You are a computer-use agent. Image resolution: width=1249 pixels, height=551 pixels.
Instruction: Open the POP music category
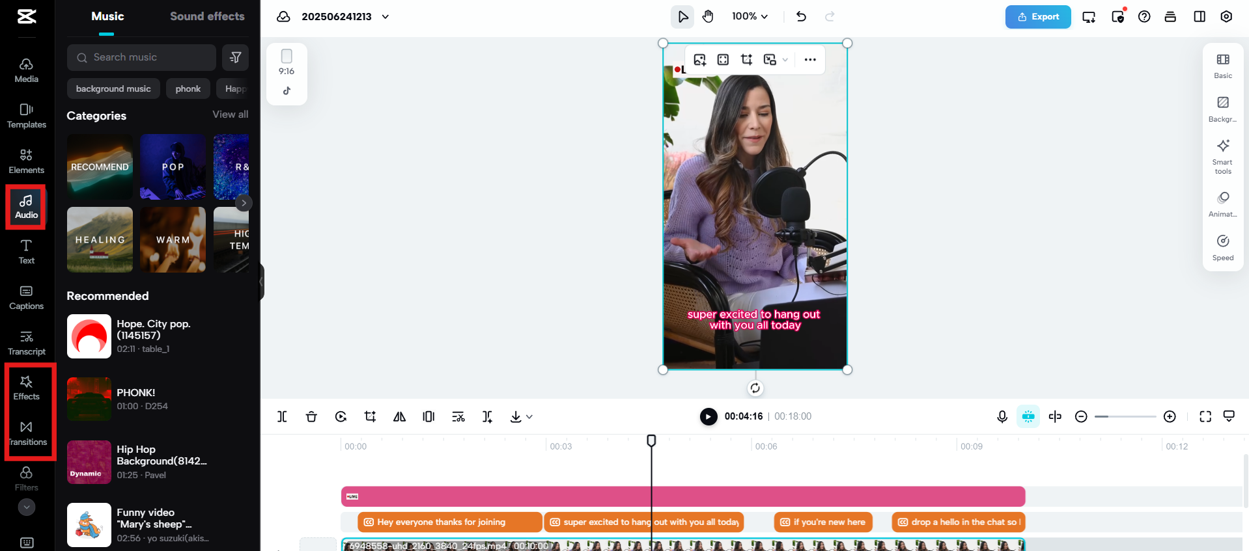tap(173, 167)
